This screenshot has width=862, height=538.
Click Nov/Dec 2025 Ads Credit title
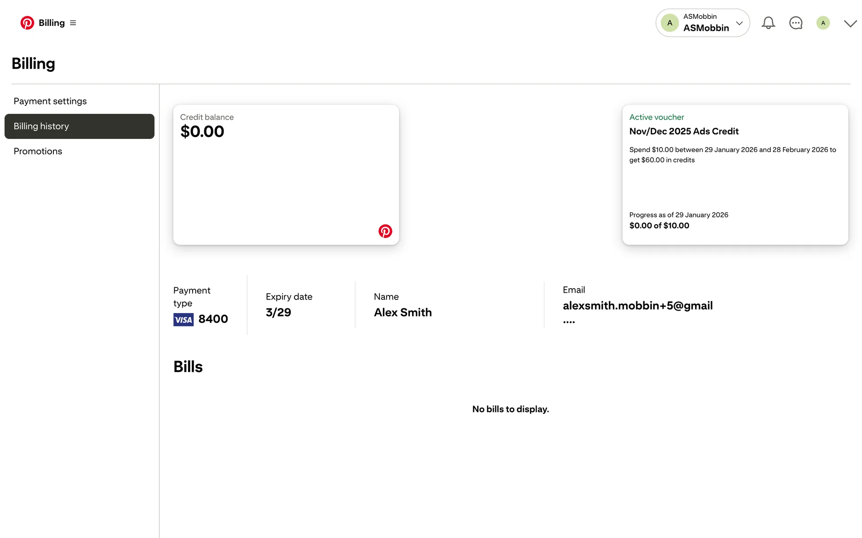tap(684, 131)
